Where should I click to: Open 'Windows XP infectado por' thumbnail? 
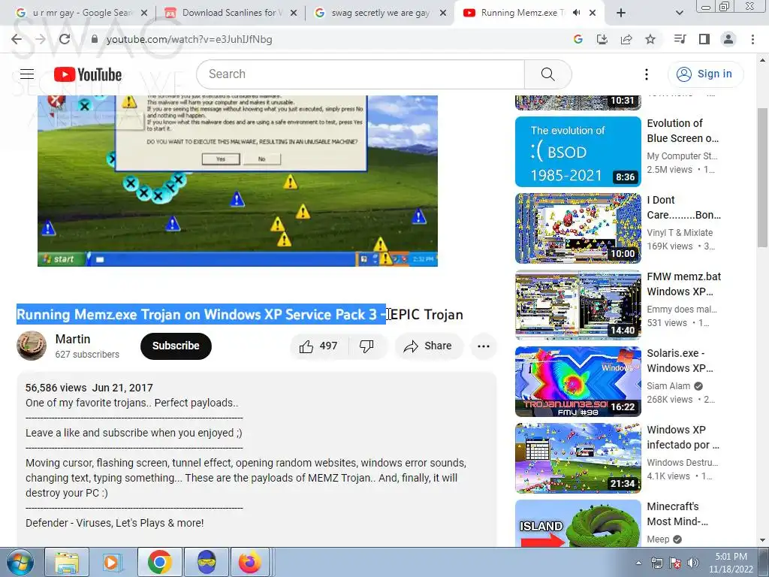[x=578, y=458]
